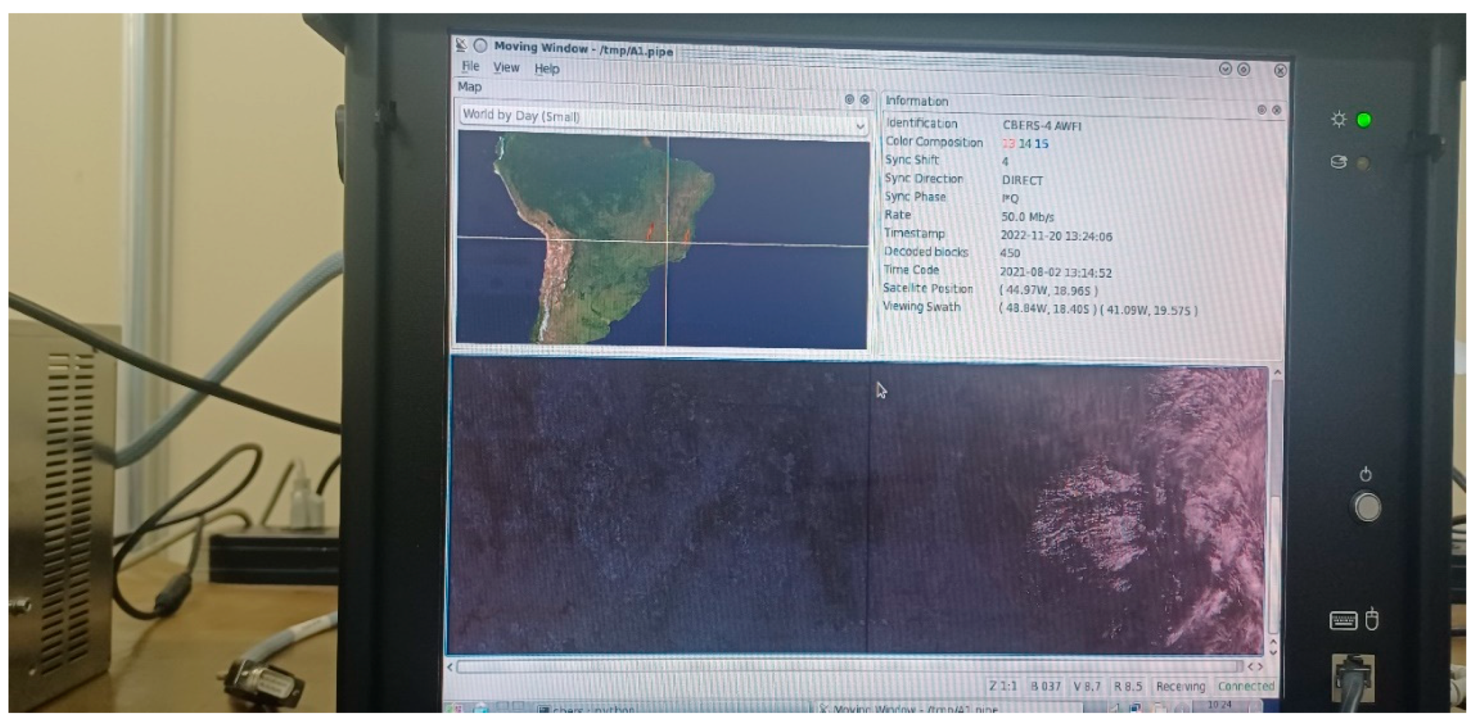The width and height of the screenshot is (1476, 719).
Task: Close the Information dock panel
Action: point(1276,109)
